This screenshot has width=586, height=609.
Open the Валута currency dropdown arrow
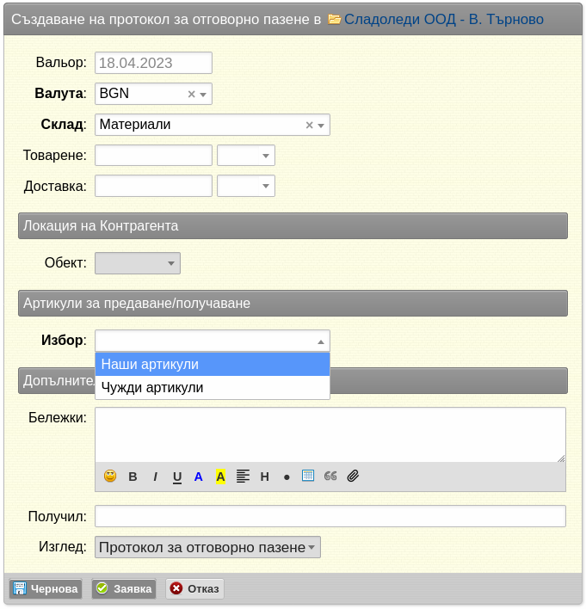click(x=203, y=95)
